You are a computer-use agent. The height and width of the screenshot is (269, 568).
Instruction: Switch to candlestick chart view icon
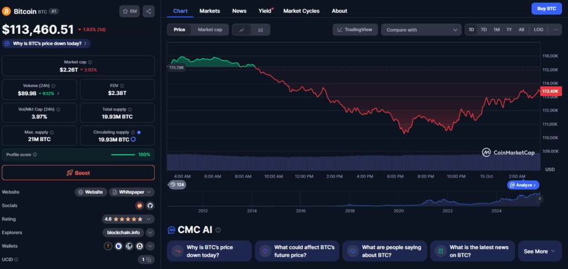(x=260, y=30)
